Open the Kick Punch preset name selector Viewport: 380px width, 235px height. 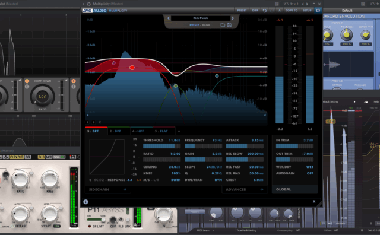coord(201,18)
